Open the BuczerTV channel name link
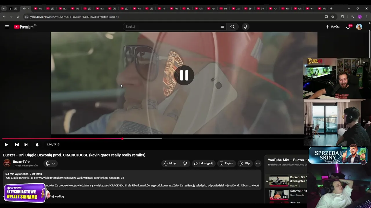The width and height of the screenshot is (371, 208). click(20, 162)
